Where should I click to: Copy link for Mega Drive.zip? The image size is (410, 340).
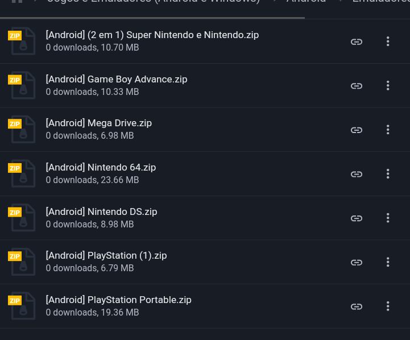(357, 130)
